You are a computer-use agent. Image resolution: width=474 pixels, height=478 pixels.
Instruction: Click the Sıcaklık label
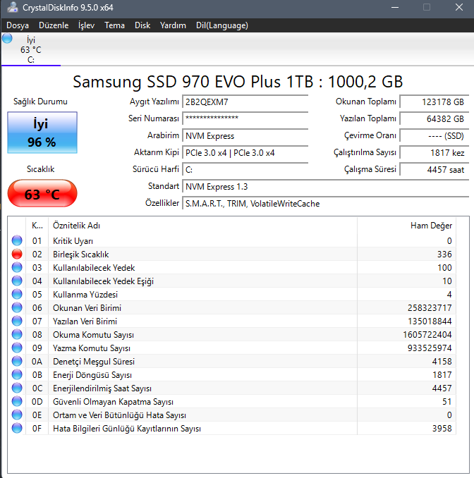(40, 169)
